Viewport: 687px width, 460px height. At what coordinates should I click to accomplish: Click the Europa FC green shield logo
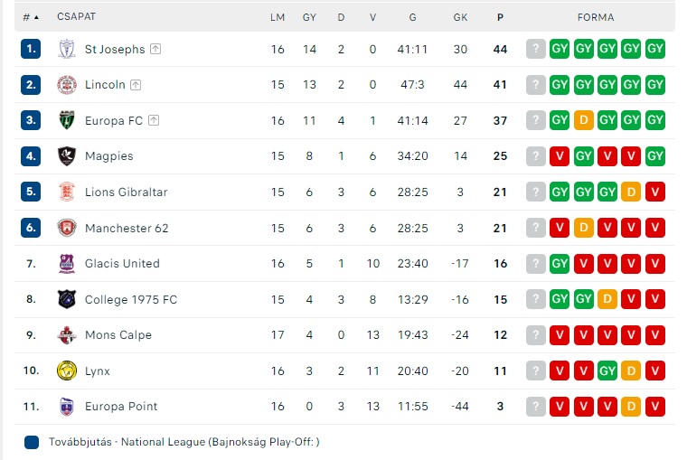point(67,120)
